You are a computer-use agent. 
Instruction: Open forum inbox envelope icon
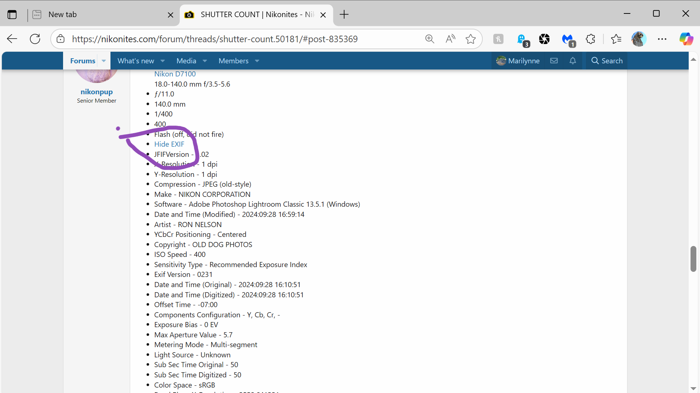554,61
